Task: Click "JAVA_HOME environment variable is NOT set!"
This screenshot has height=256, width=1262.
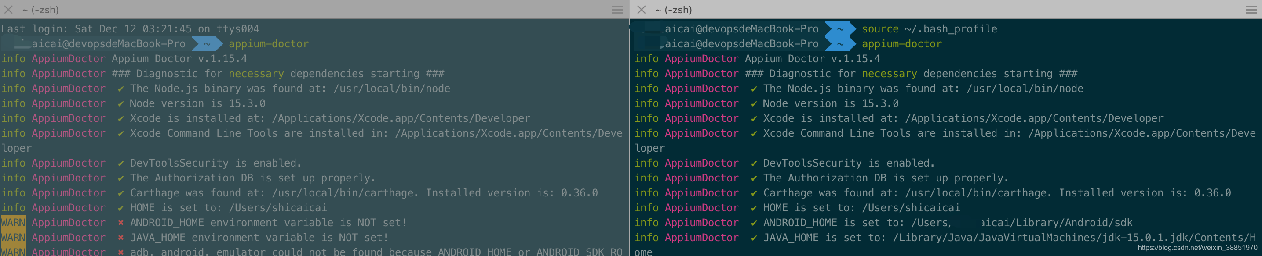Action: 259,238
